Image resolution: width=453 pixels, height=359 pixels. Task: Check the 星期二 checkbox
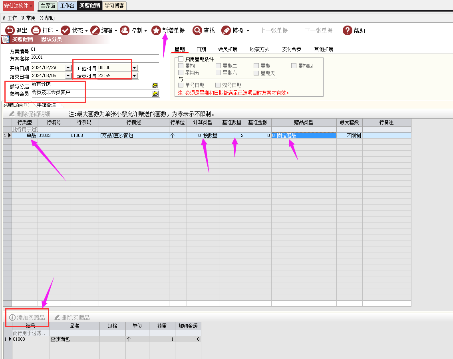(x=219, y=66)
